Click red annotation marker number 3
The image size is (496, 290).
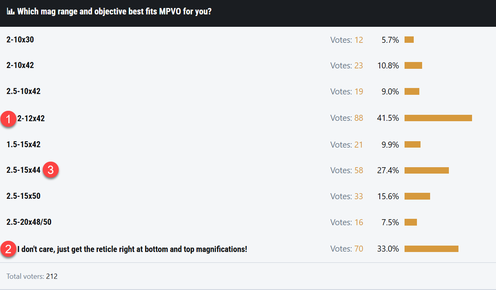(x=51, y=170)
